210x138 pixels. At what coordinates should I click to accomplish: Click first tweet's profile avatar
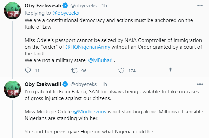[12, 11]
